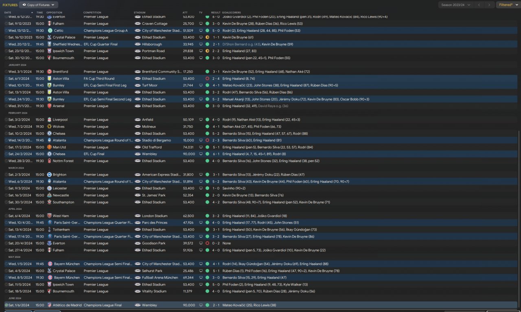The height and width of the screenshot is (312, 521).
Task: Open the Brentford club badge
Action: 50,72
